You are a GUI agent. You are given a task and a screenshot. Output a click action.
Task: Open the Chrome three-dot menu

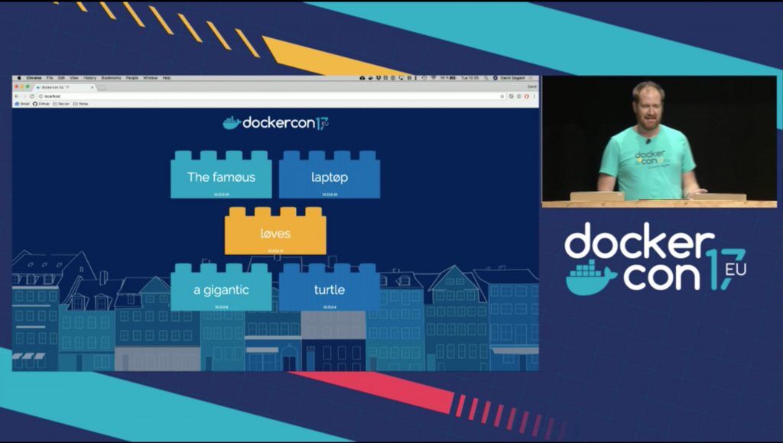534,96
